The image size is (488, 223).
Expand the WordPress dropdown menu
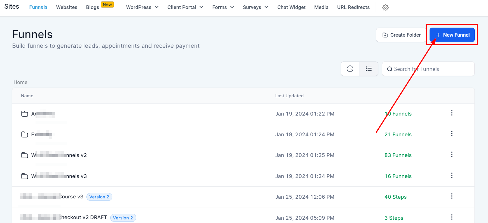[x=142, y=7]
